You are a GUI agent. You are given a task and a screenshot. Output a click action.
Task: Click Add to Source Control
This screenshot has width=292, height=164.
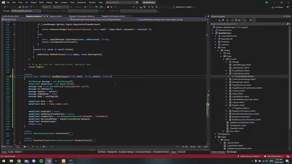coord(249,156)
